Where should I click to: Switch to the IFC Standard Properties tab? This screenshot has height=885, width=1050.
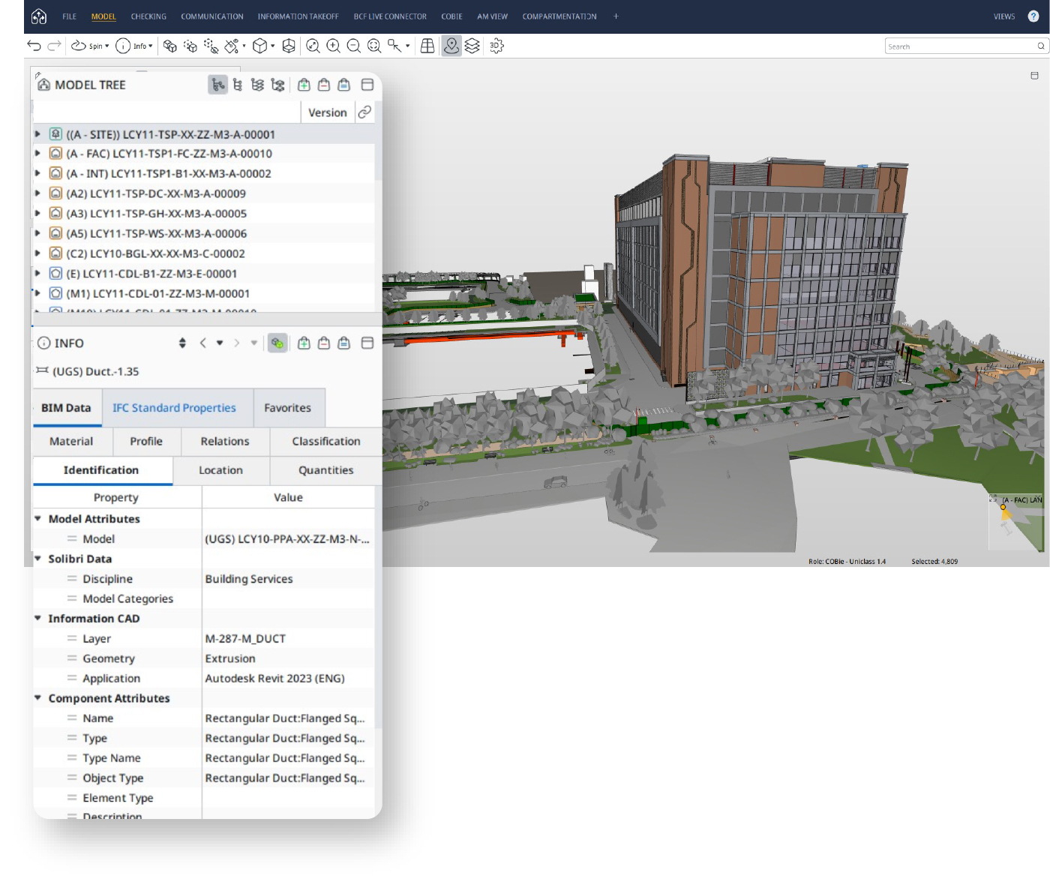click(174, 408)
